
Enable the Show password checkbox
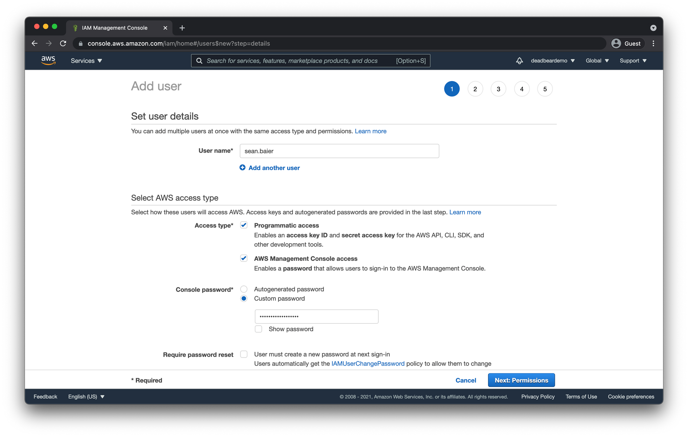click(x=258, y=329)
